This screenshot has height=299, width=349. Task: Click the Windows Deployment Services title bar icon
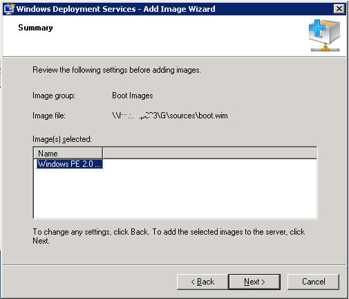coord(9,9)
